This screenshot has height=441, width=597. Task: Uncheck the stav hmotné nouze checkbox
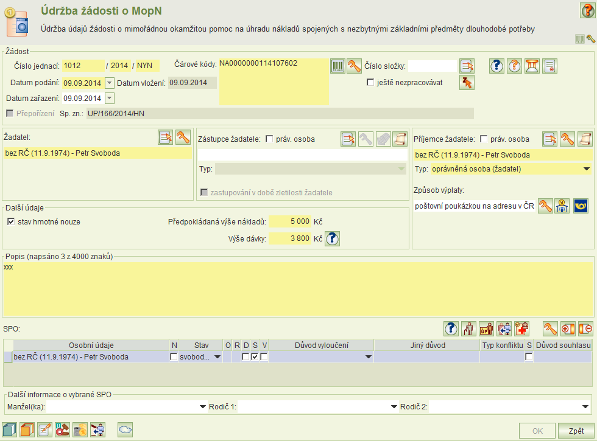11,221
